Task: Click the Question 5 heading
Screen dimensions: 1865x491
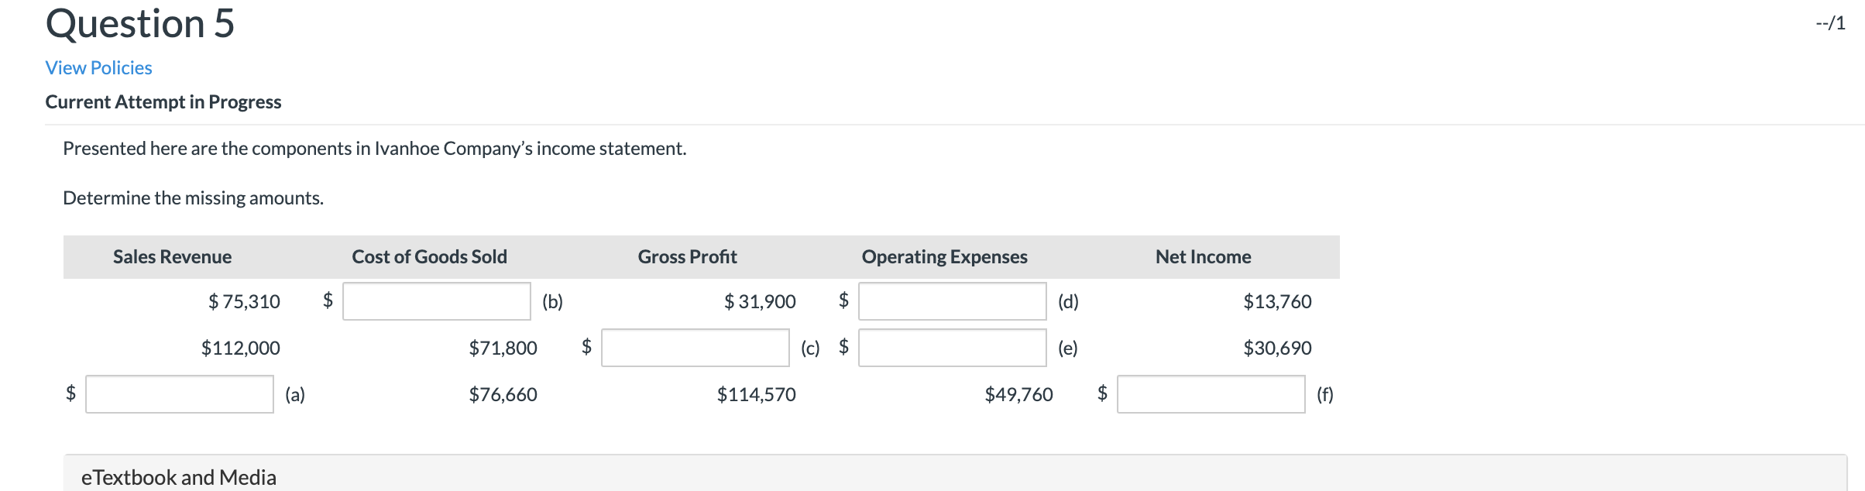Action: 140,23
